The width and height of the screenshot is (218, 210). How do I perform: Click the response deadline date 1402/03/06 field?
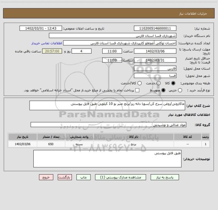(155, 51)
